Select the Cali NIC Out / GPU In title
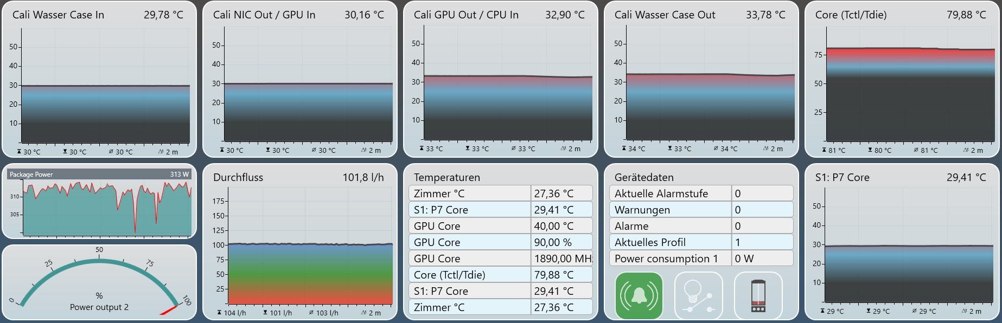1002x323 pixels. pos(264,15)
